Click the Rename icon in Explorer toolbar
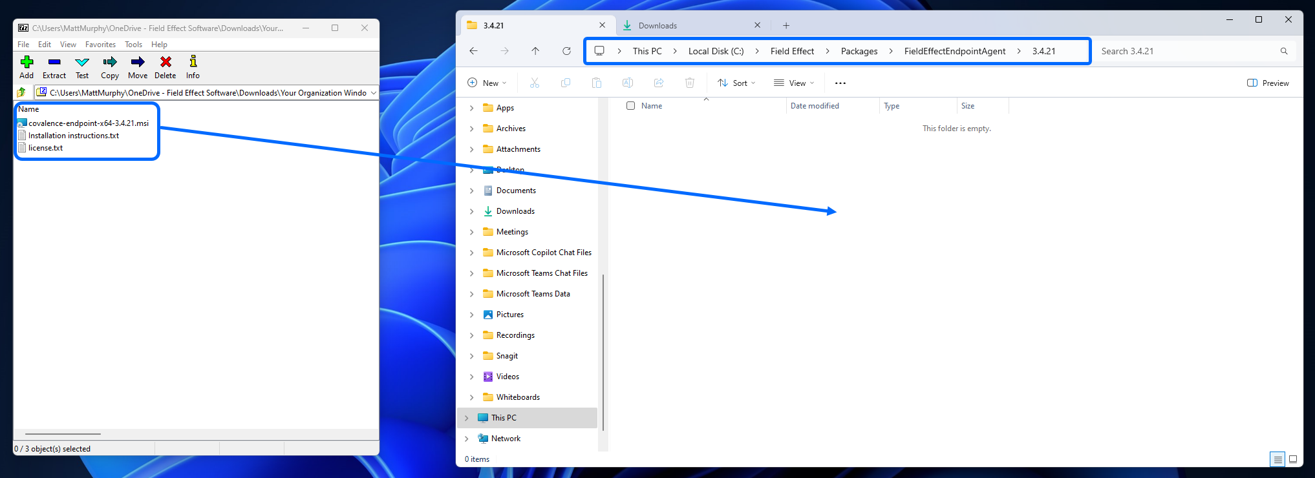 tap(627, 83)
